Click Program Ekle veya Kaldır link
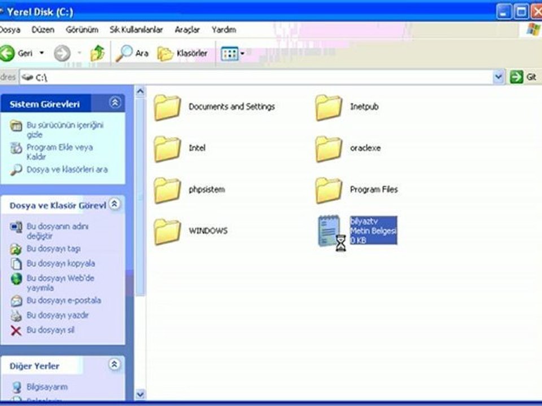 [x=60, y=152]
